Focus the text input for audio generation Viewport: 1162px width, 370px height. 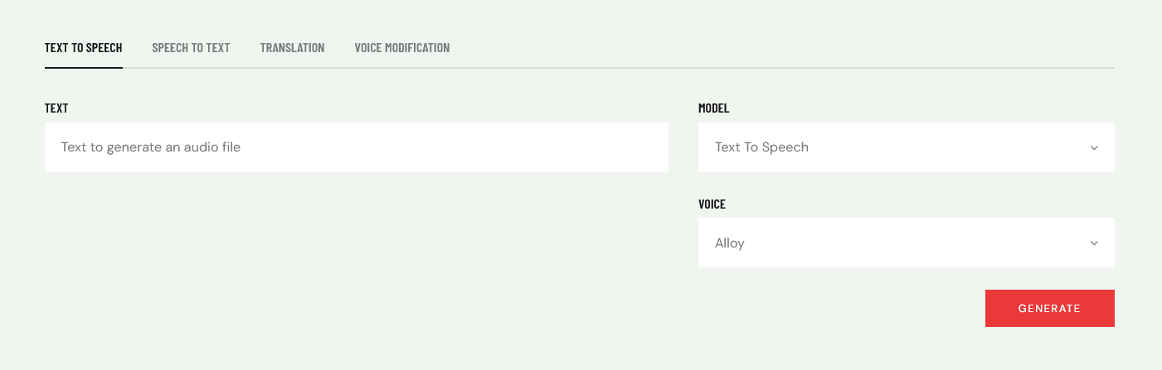[x=357, y=147]
